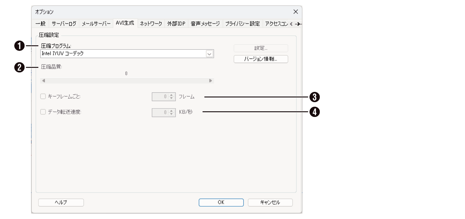The height and width of the screenshot is (219, 465).
Task: Switch to the サーバーログ tab
Action: click(x=64, y=24)
